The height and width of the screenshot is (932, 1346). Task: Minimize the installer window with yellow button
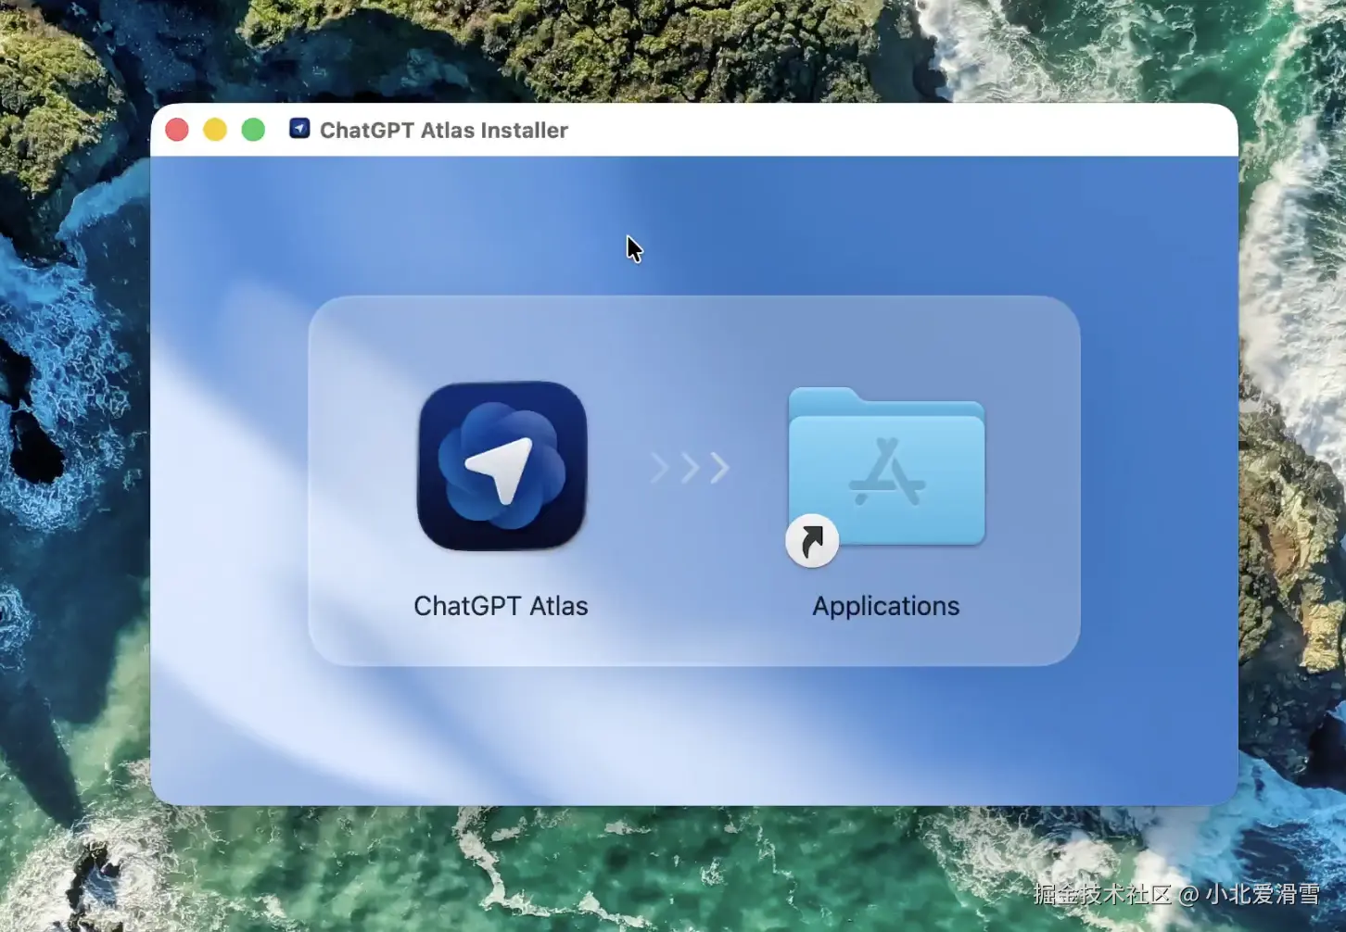pyautogui.click(x=215, y=130)
